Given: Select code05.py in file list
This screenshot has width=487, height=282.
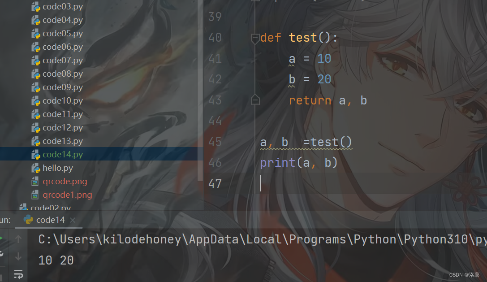Looking at the screenshot, I should pos(62,33).
